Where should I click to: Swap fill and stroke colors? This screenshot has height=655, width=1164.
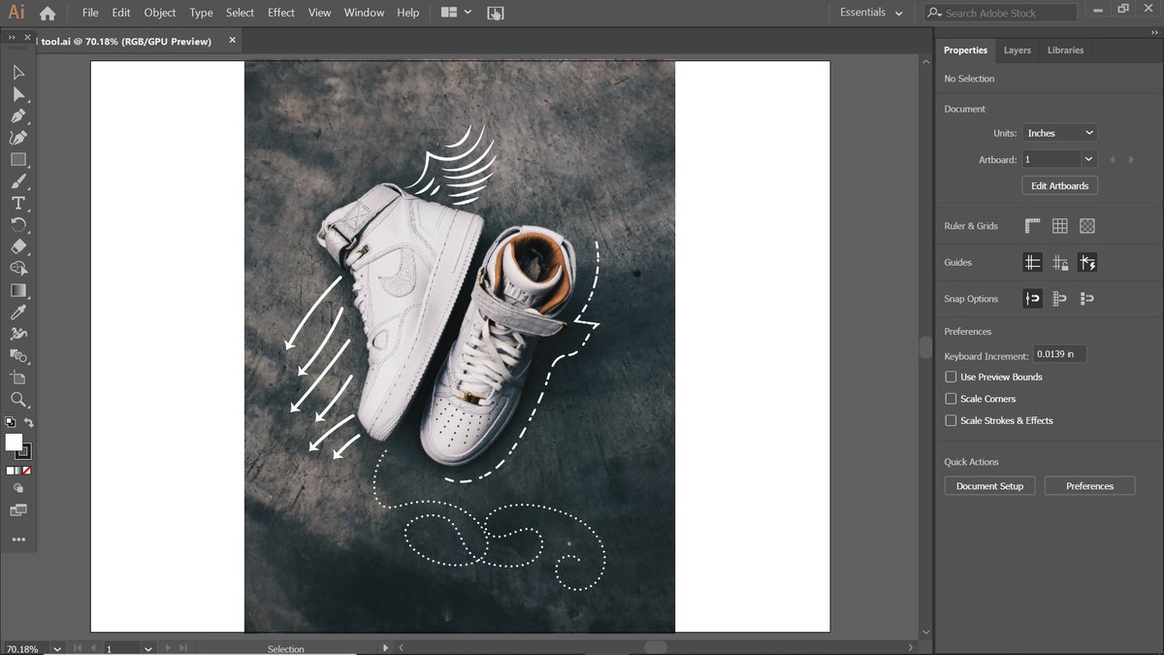(x=29, y=422)
